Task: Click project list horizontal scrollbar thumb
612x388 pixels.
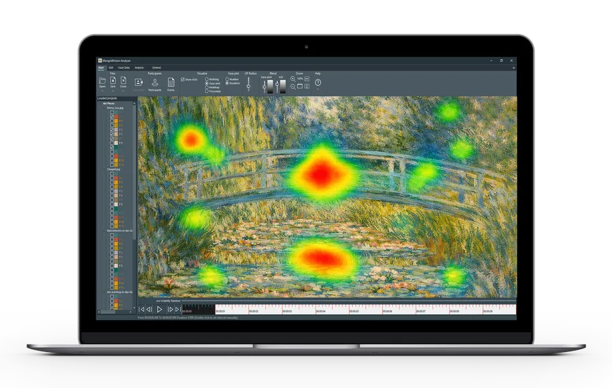Action: click(x=107, y=312)
